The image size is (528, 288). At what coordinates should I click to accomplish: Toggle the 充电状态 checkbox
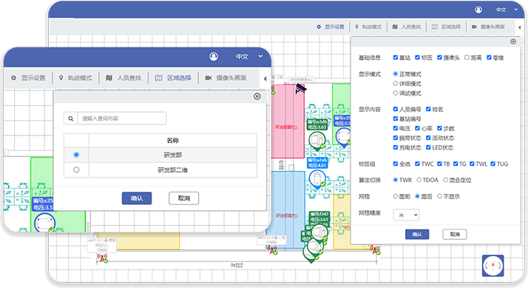click(396, 147)
